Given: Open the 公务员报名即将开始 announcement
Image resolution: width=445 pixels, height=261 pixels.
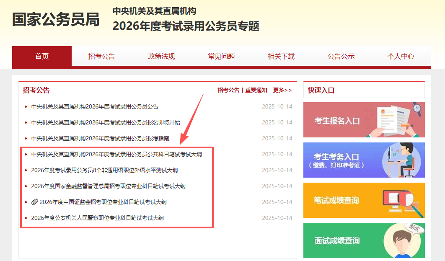Looking at the screenshot, I should tap(106, 122).
